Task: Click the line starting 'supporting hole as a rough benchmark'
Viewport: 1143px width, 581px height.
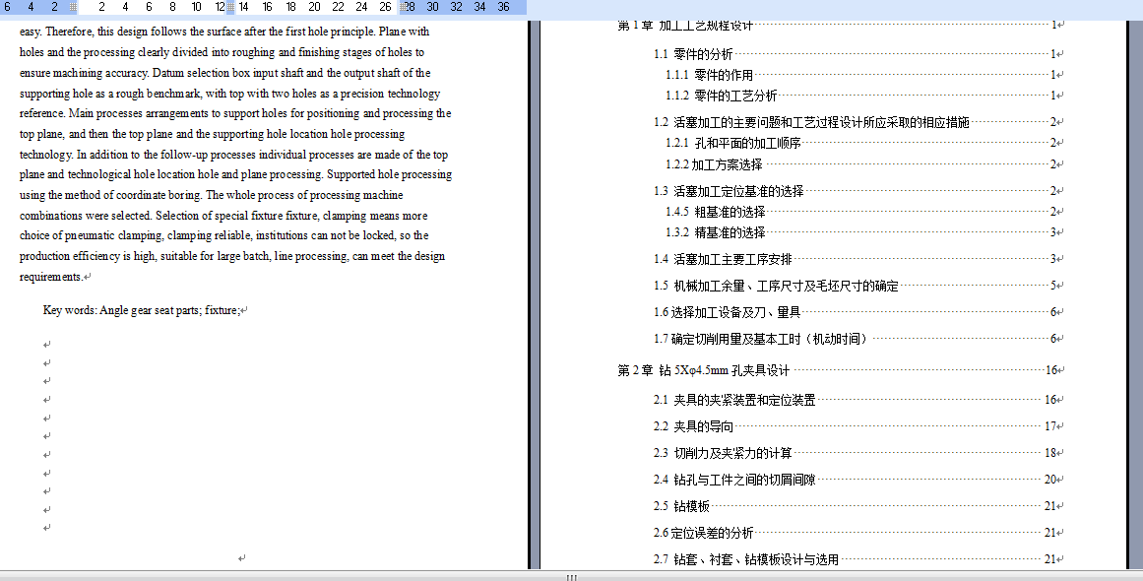Action: coord(229,94)
